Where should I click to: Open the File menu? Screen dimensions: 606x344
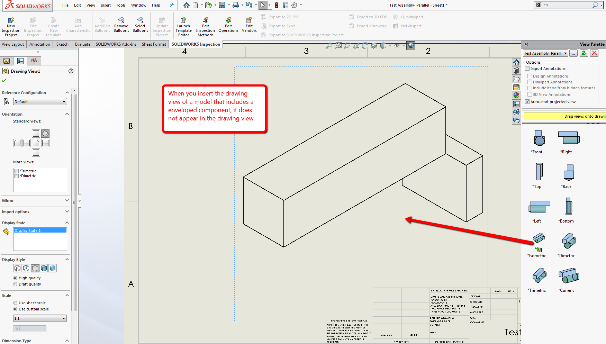(x=65, y=5)
